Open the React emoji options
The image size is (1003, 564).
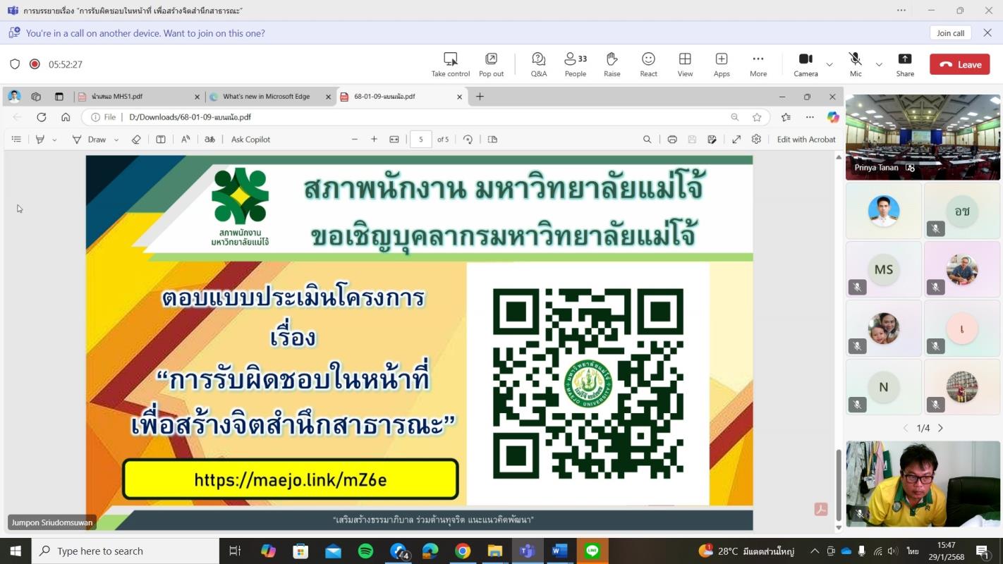pyautogui.click(x=648, y=64)
